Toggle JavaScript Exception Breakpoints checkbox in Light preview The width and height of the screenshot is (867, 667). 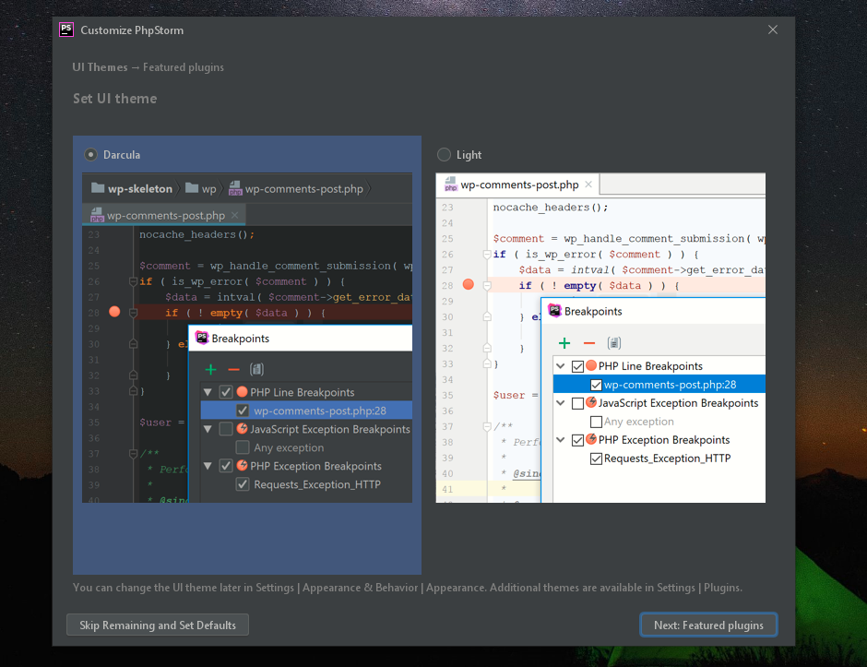577,403
